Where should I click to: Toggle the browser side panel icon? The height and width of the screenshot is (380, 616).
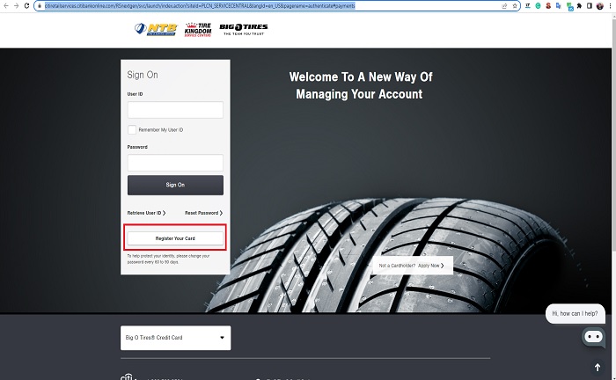pos(590,6)
